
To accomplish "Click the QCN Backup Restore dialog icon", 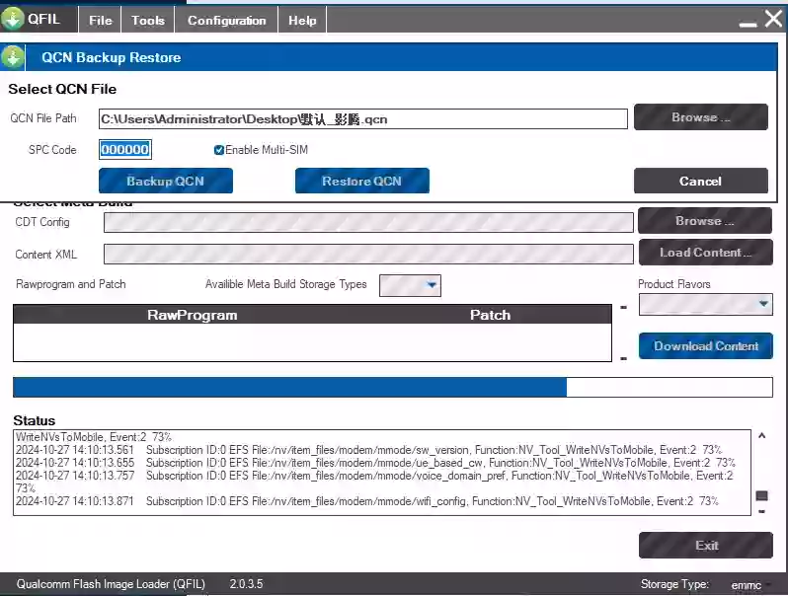I will (14, 57).
